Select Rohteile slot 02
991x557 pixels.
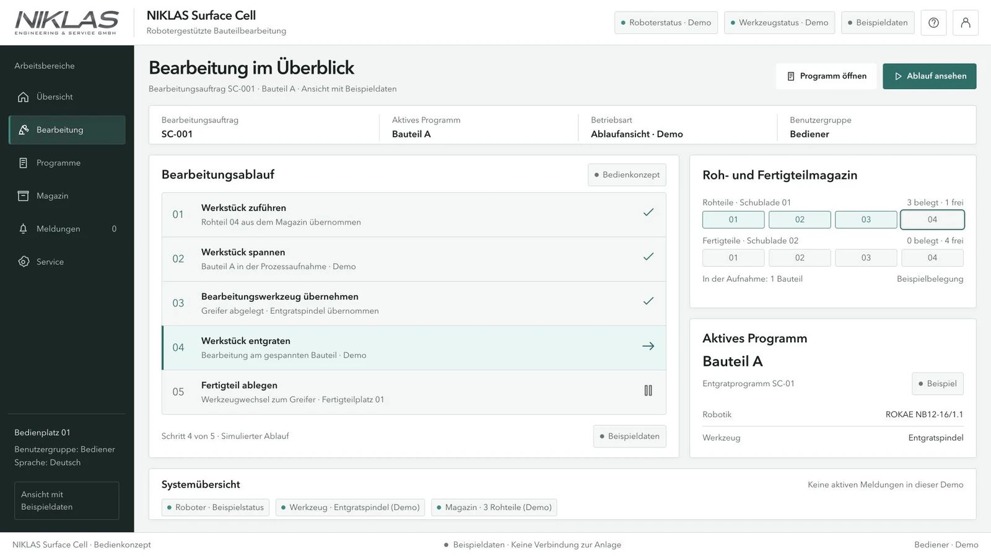coord(800,220)
